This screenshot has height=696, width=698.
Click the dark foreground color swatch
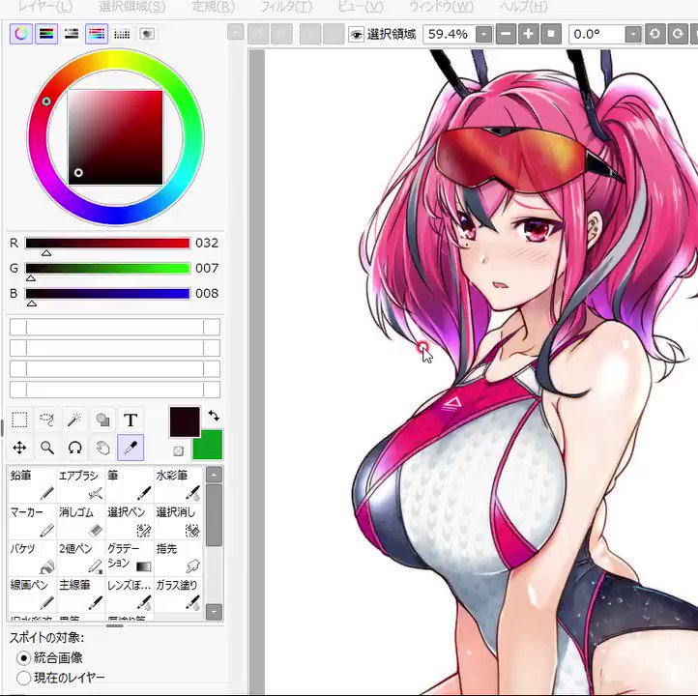click(185, 421)
